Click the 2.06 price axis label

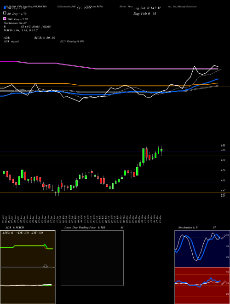coord(223,150)
